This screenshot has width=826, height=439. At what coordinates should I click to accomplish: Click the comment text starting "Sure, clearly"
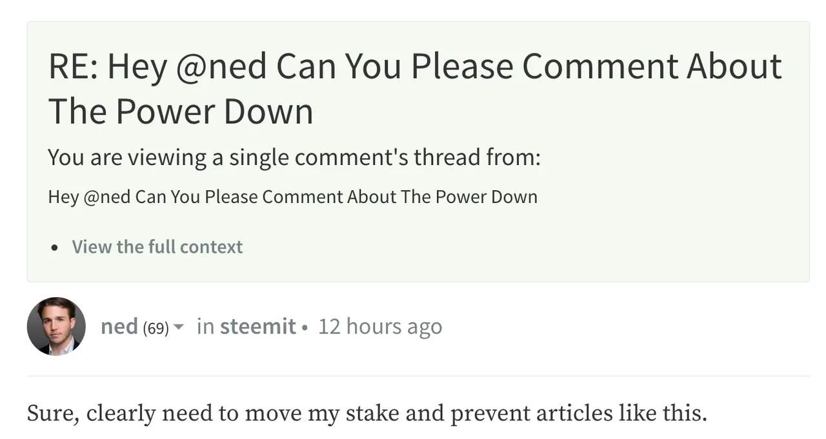pyautogui.click(x=367, y=413)
